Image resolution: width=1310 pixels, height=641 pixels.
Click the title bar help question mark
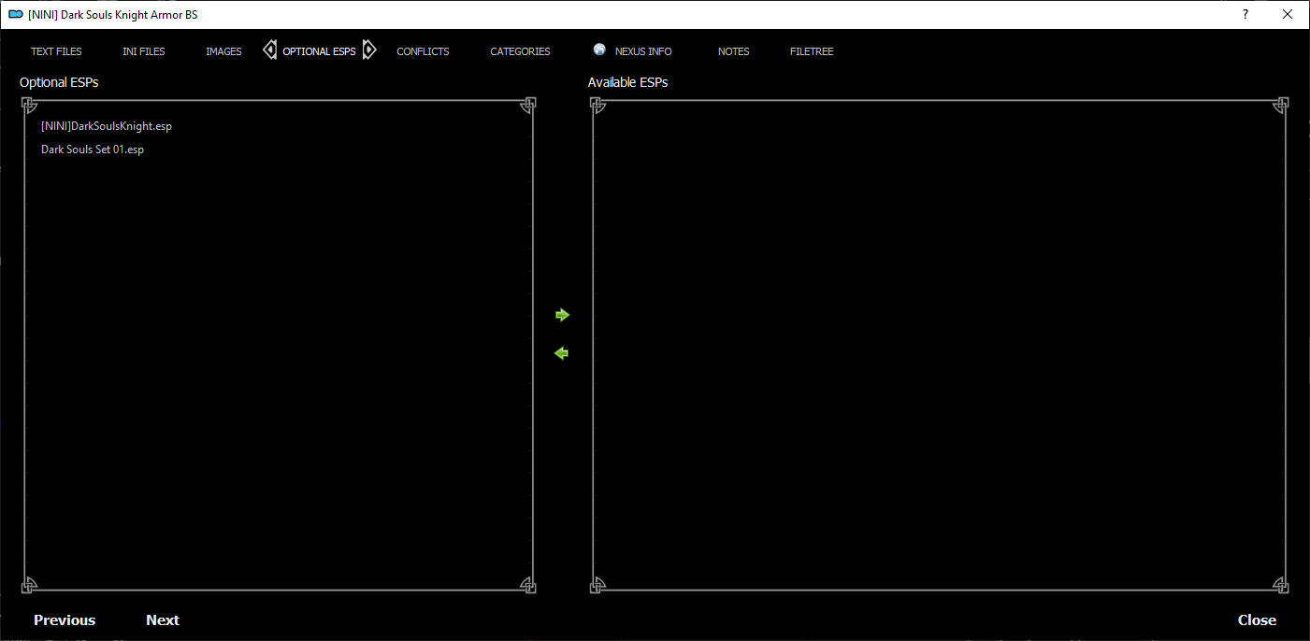click(1245, 14)
